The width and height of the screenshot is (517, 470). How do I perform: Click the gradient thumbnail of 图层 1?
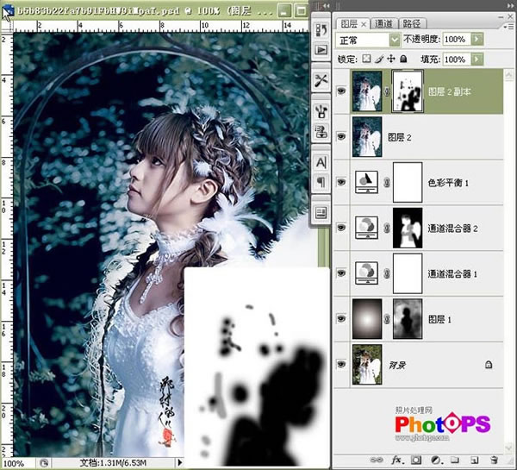pos(367,319)
